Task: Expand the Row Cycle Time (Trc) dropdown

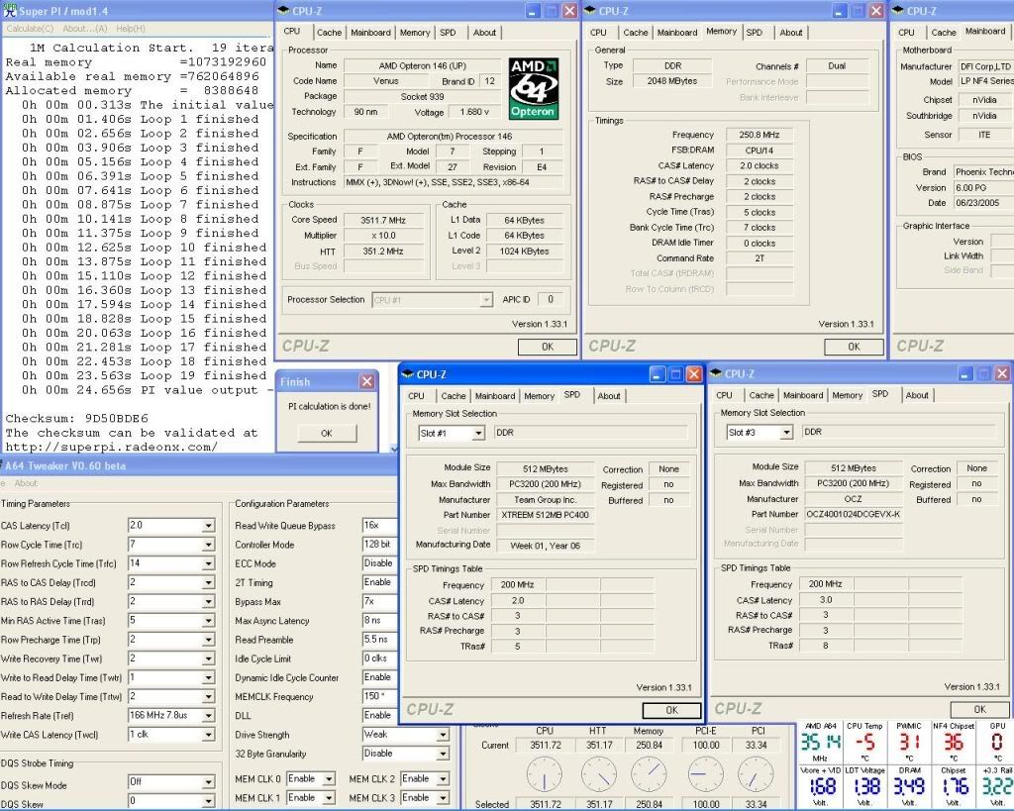Action: pyautogui.click(x=208, y=545)
